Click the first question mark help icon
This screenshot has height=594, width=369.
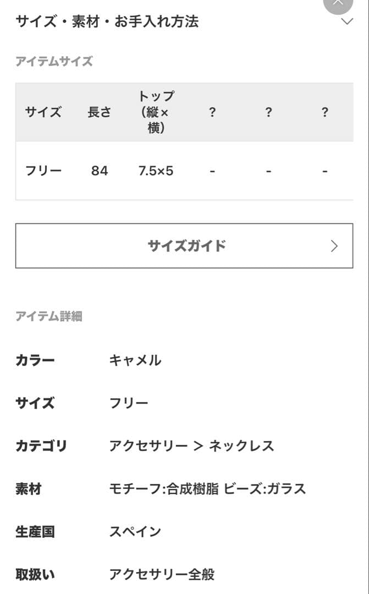[212, 112]
